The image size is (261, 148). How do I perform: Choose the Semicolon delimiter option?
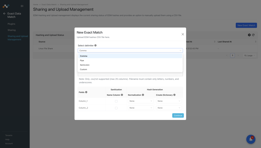[130, 65]
